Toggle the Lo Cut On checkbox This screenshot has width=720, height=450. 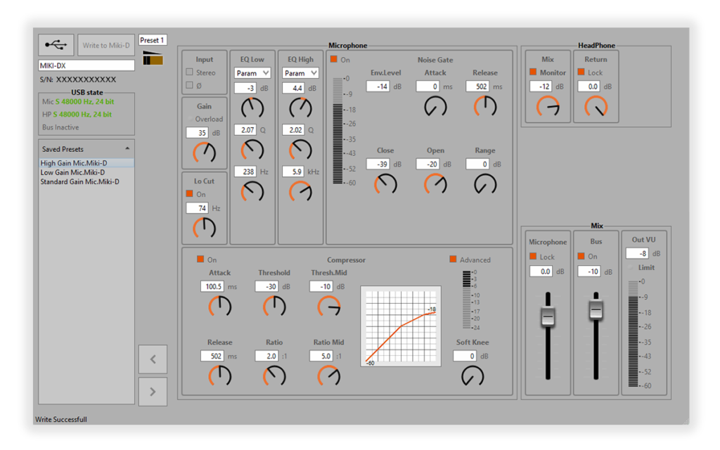(189, 194)
